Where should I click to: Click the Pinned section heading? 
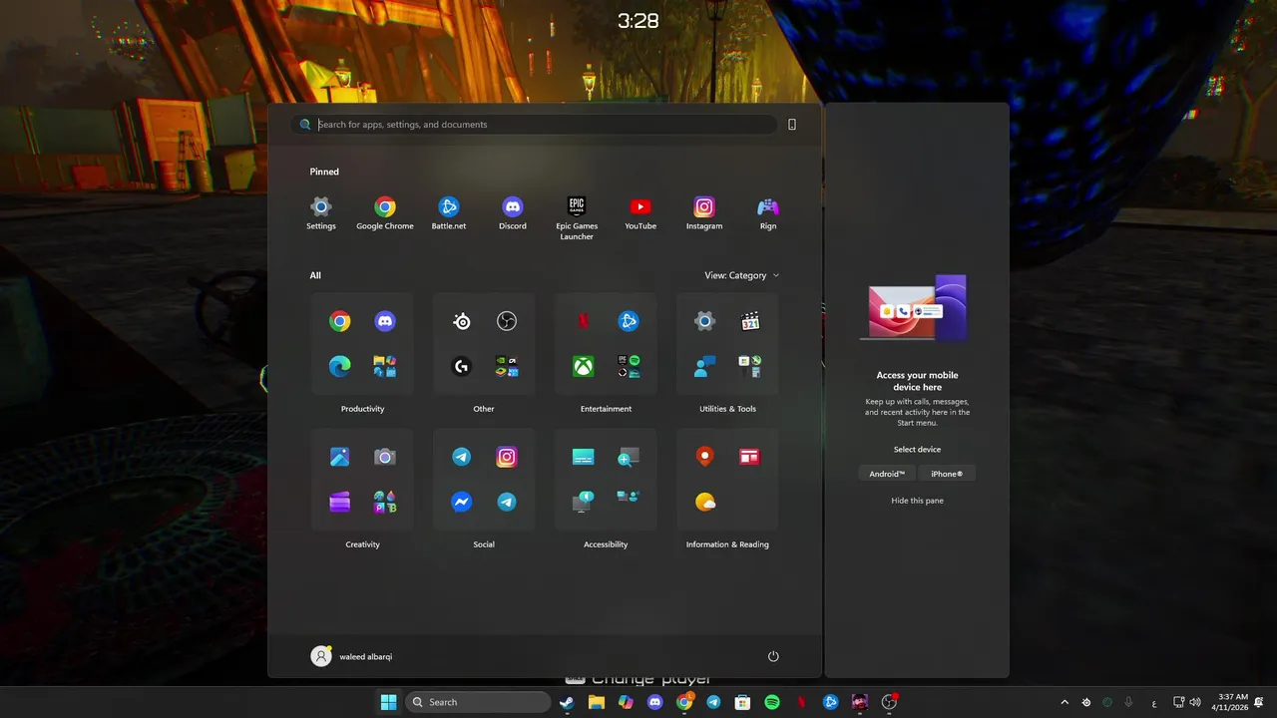(324, 172)
